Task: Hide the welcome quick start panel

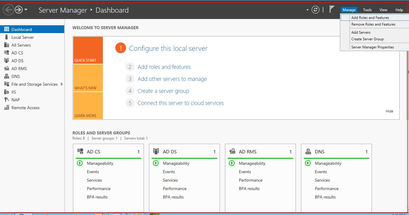Action: [389, 111]
